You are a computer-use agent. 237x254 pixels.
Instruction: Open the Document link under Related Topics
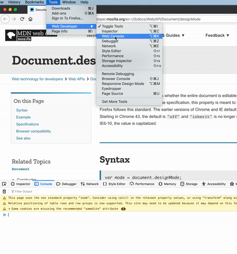pos(21,169)
